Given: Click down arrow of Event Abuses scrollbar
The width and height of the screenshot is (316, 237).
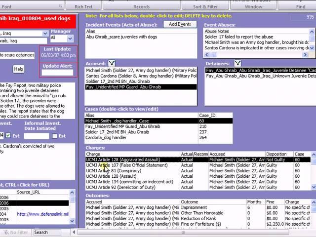Looking at the screenshot, I should click(312, 48).
